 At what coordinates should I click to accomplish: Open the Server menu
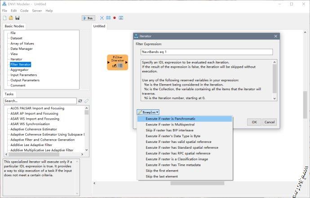37,11
